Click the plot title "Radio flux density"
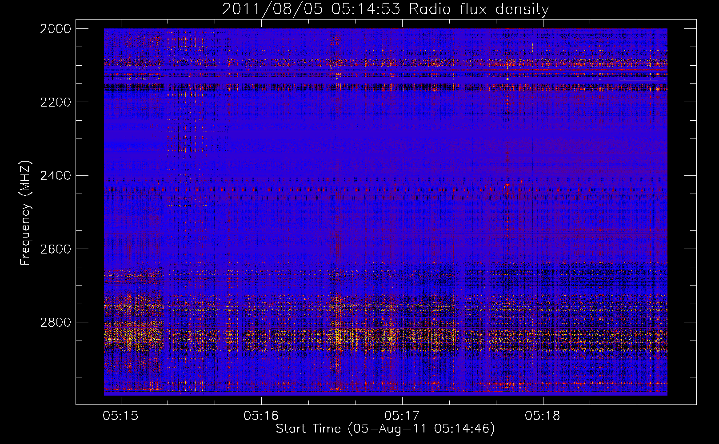This screenshot has height=444, width=719. coord(479,9)
